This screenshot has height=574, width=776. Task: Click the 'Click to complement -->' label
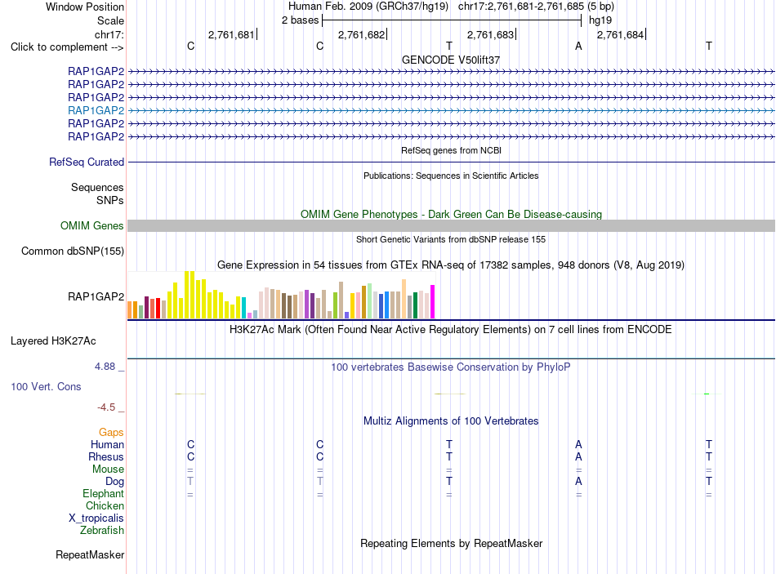click(x=67, y=47)
